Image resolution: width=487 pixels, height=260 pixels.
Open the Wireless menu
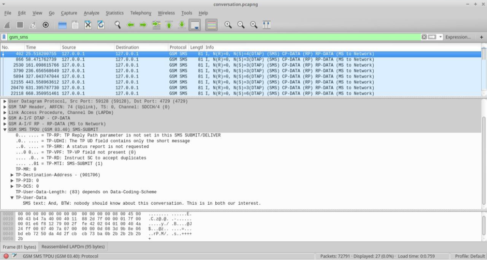[x=166, y=13]
